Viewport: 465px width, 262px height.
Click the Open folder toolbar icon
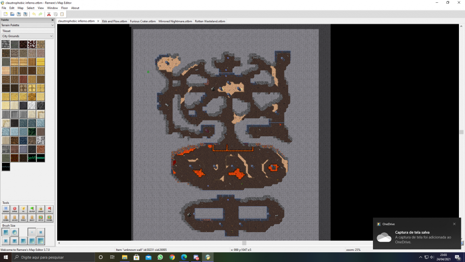[x=12, y=14]
